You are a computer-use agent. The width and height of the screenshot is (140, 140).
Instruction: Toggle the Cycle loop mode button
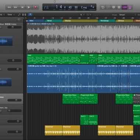click(102, 7)
